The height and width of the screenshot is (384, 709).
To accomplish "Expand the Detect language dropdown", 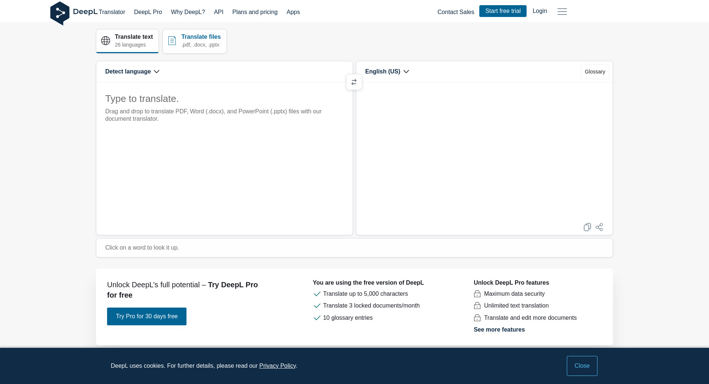I will point(132,72).
